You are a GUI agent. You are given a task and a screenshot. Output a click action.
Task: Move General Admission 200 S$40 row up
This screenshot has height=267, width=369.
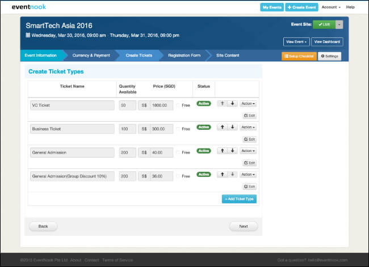[222, 151]
